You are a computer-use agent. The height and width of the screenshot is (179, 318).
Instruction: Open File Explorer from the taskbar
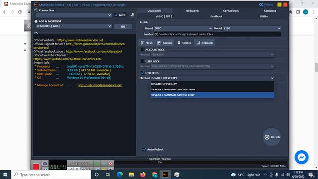(131, 175)
